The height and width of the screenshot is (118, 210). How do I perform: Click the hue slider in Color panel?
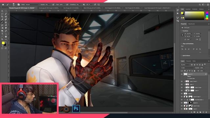[207, 15]
